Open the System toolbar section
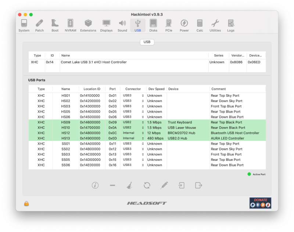This screenshot has width=294, height=232. coord(24,25)
